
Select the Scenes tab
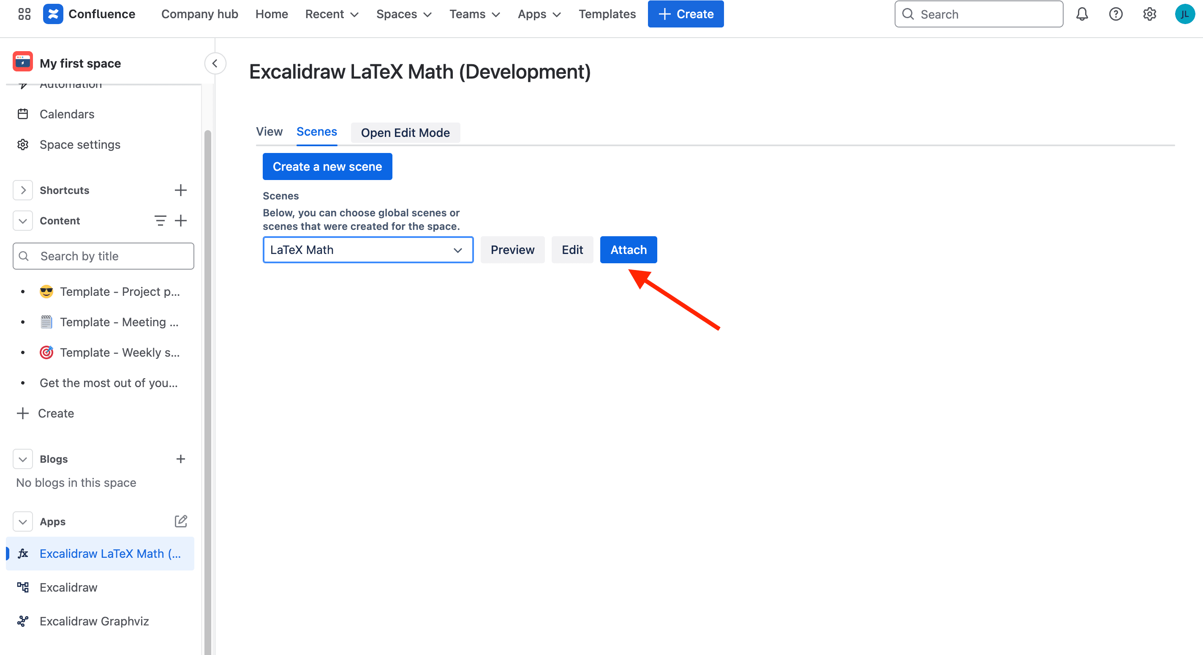(317, 132)
